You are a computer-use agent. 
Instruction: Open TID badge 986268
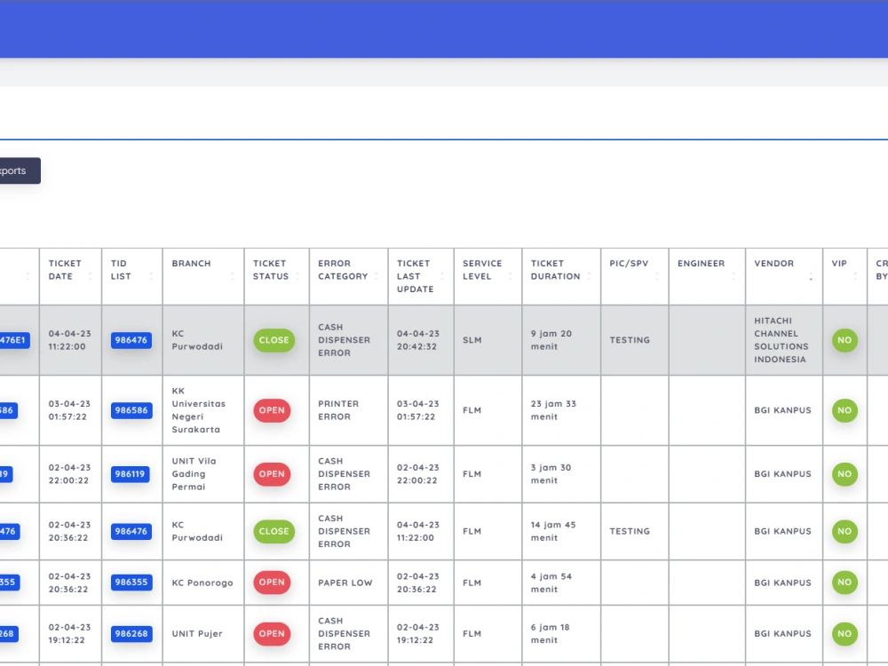click(x=131, y=634)
